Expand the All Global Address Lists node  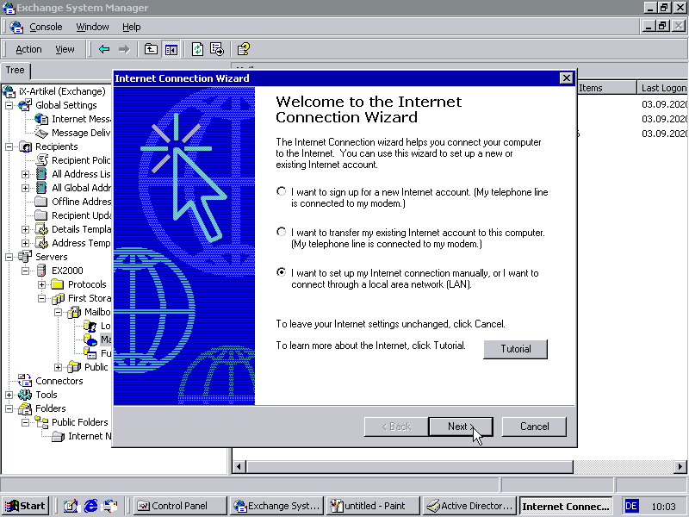[x=26, y=188]
